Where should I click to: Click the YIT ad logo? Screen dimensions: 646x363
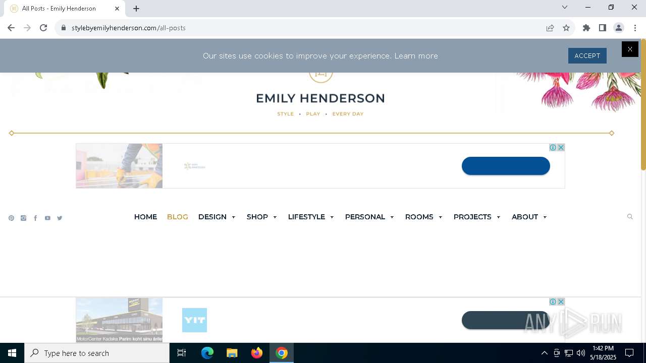(194, 320)
